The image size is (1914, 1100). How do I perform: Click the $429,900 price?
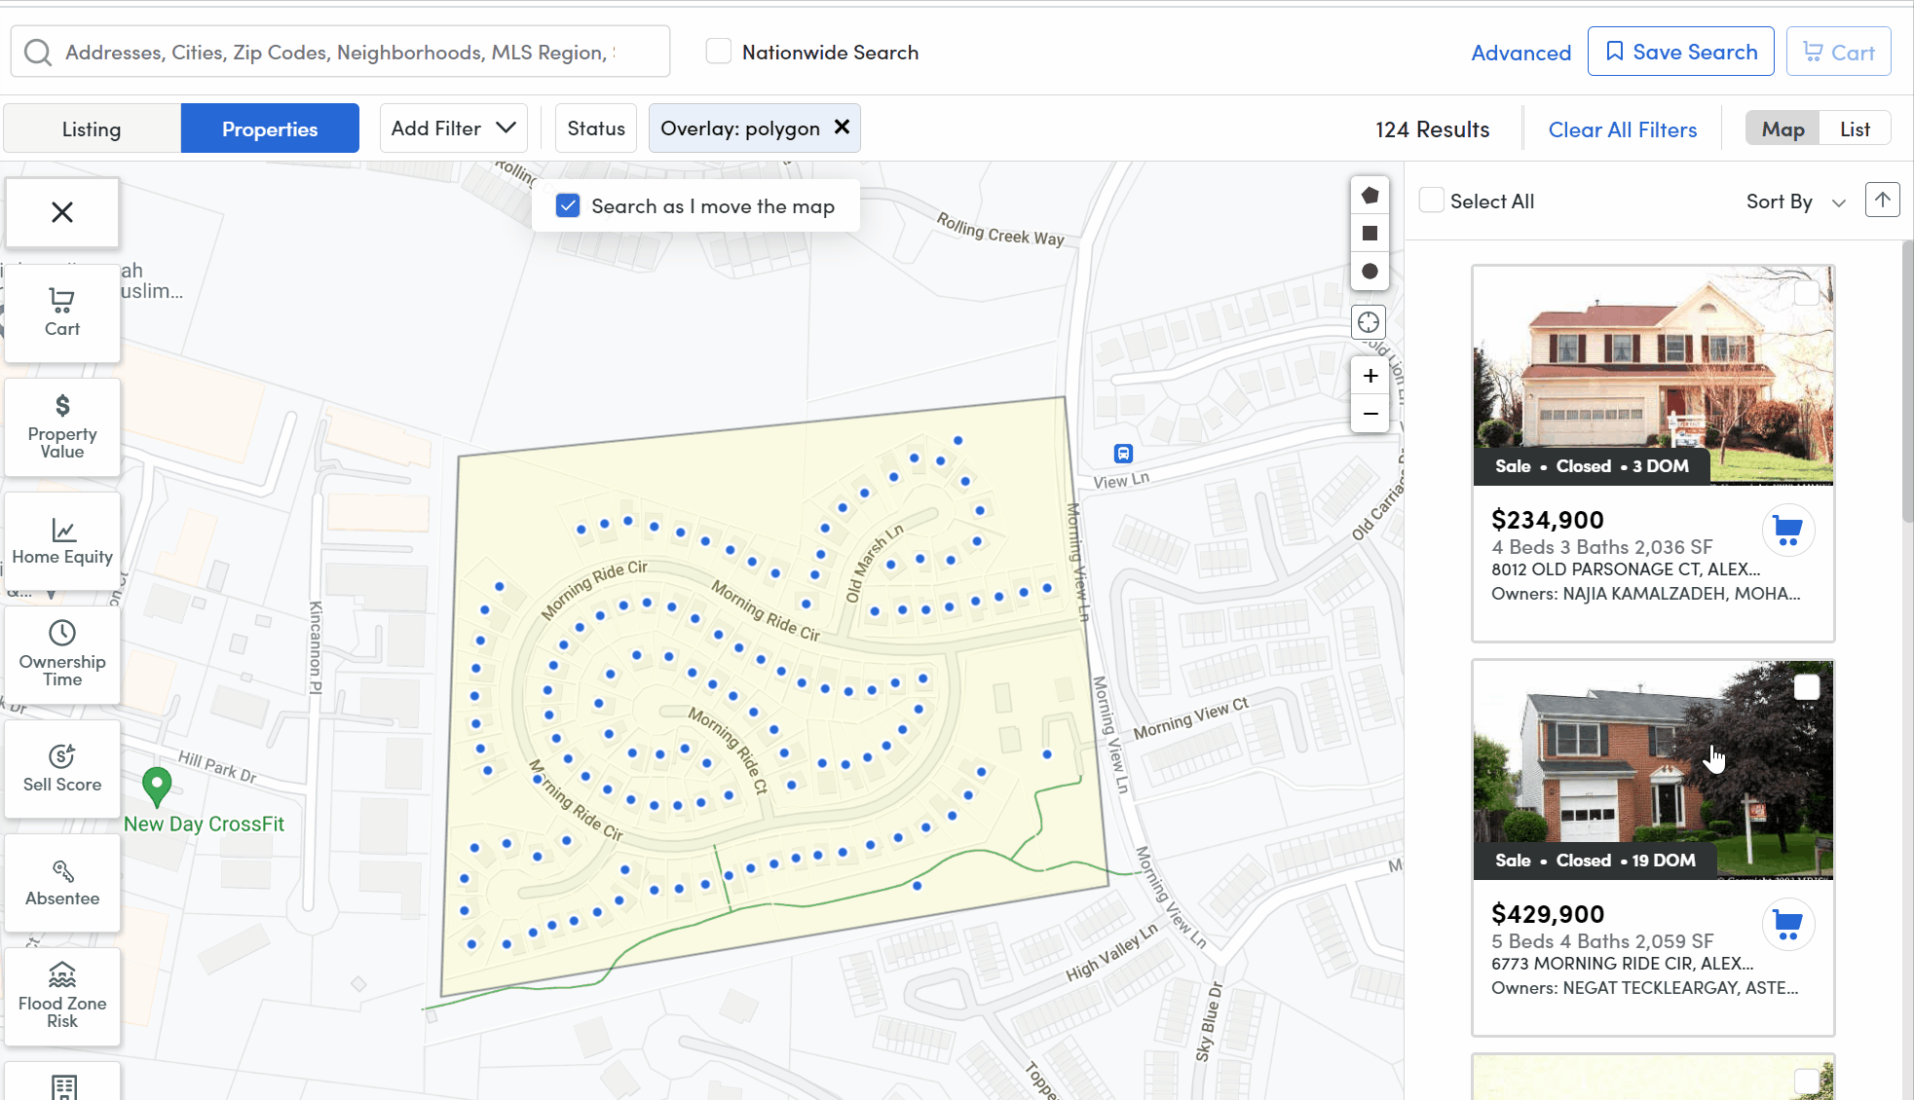(1547, 914)
